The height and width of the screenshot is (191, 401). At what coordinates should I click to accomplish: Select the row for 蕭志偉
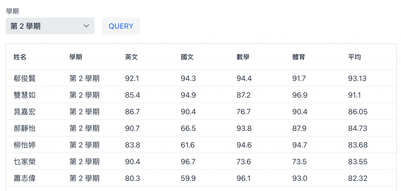201,178
